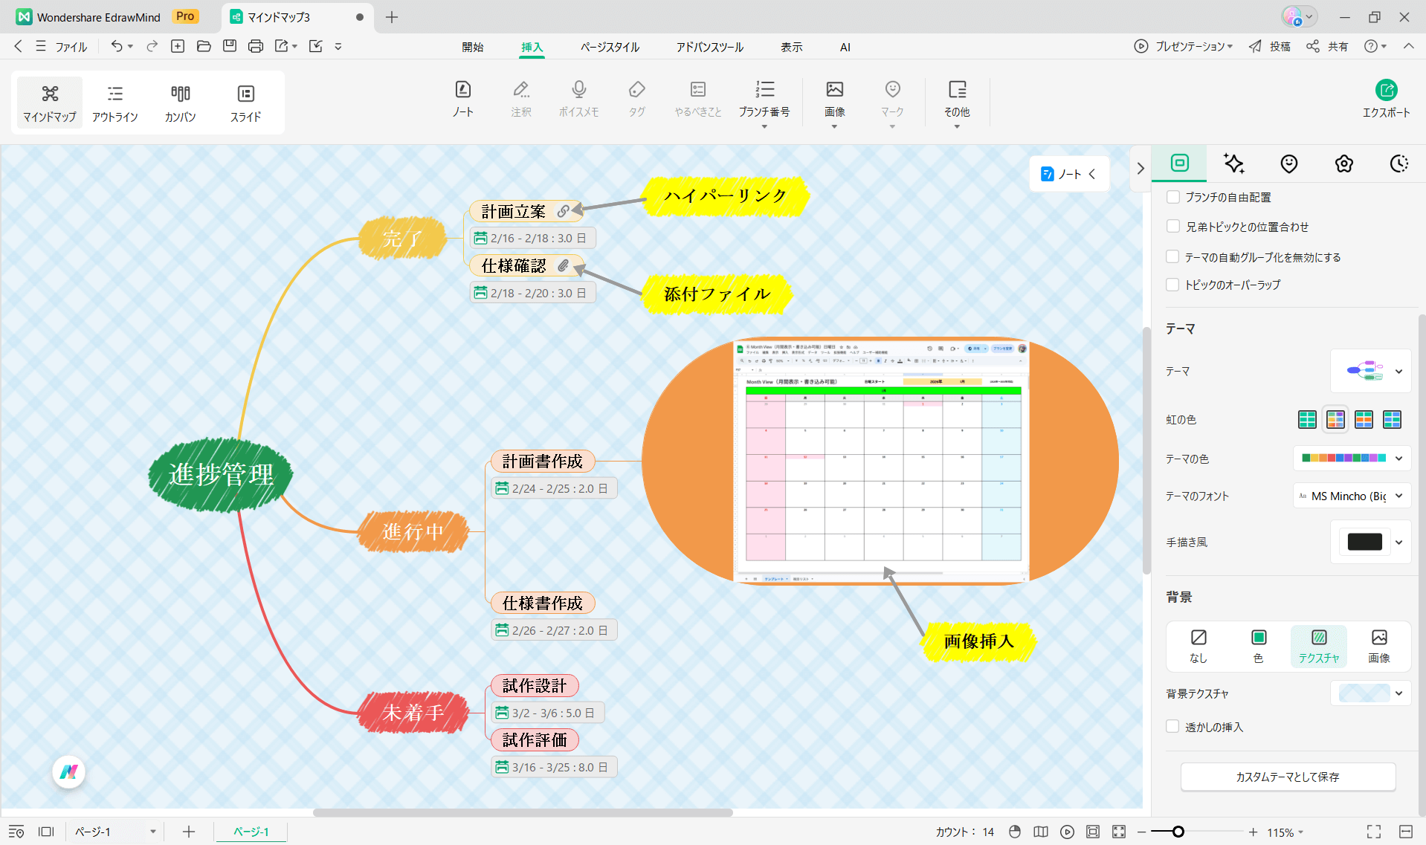Open the テーマのフォント dropdown
Viewport: 1426px width, 845px height.
click(x=1352, y=496)
